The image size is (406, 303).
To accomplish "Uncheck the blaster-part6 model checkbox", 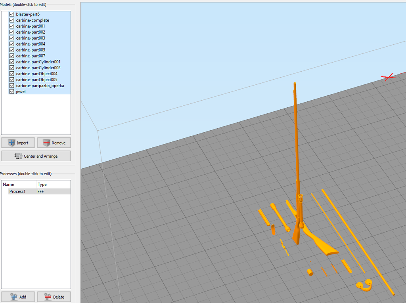I will [x=11, y=14].
